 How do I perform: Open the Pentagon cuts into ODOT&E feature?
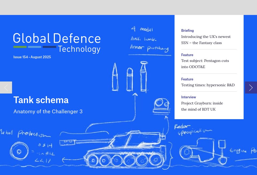click(x=205, y=64)
